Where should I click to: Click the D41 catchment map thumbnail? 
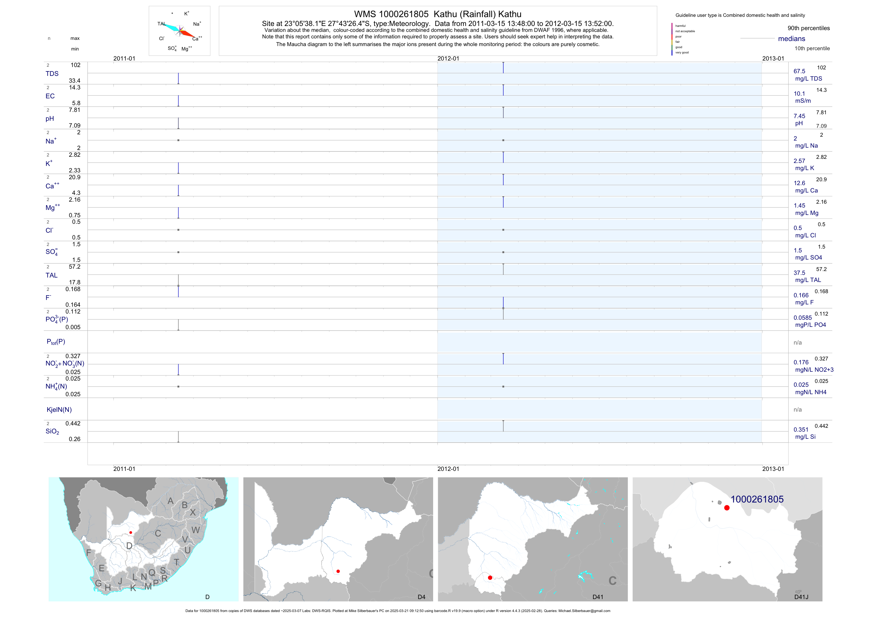coord(532,539)
